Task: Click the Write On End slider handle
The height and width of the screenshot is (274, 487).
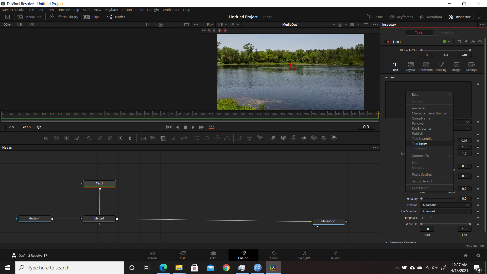Action: pyautogui.click(x=470, y=224)
